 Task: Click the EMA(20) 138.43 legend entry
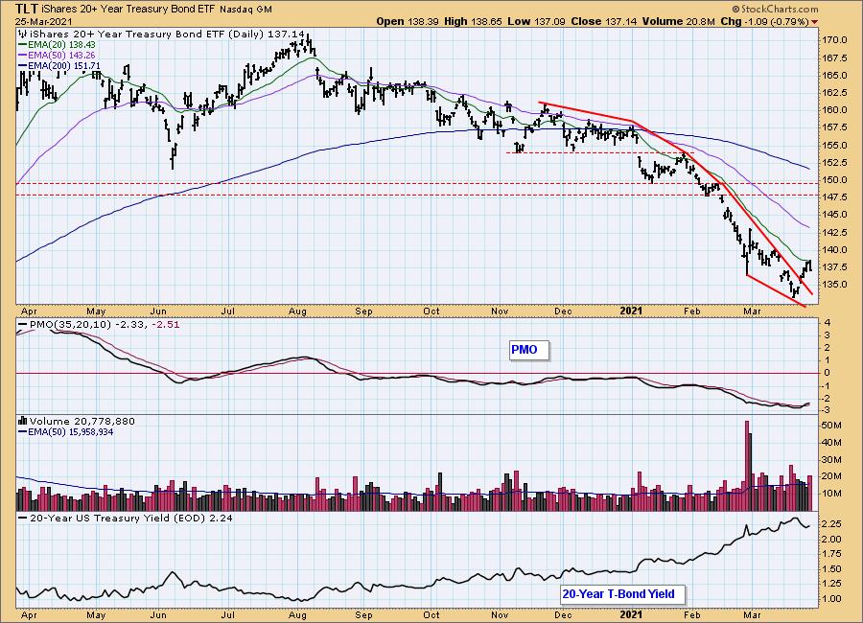pos(61,45)
